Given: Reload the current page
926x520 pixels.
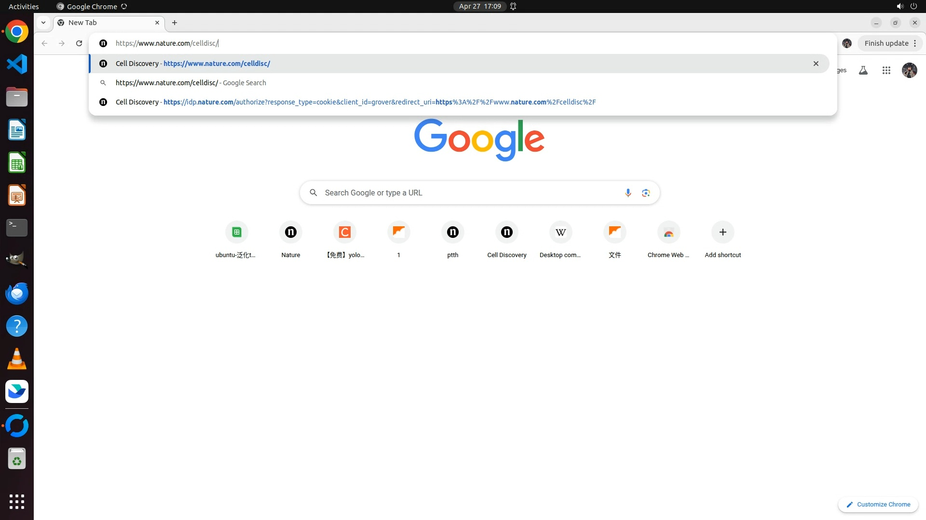Looking at the screenshot, I should click(x=79, y=43).
